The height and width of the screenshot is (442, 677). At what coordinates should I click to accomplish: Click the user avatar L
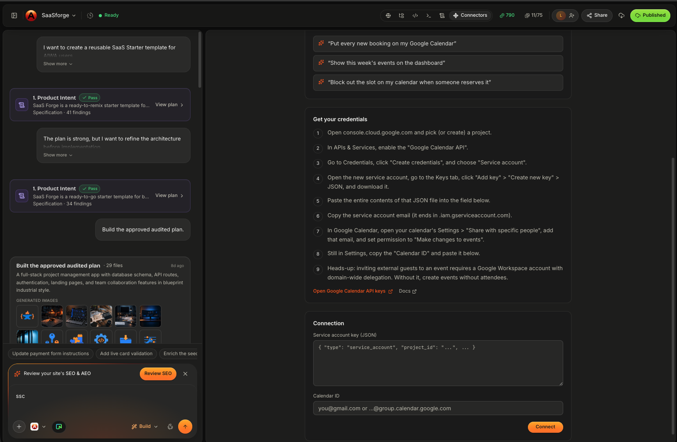[x=561, y=15]
